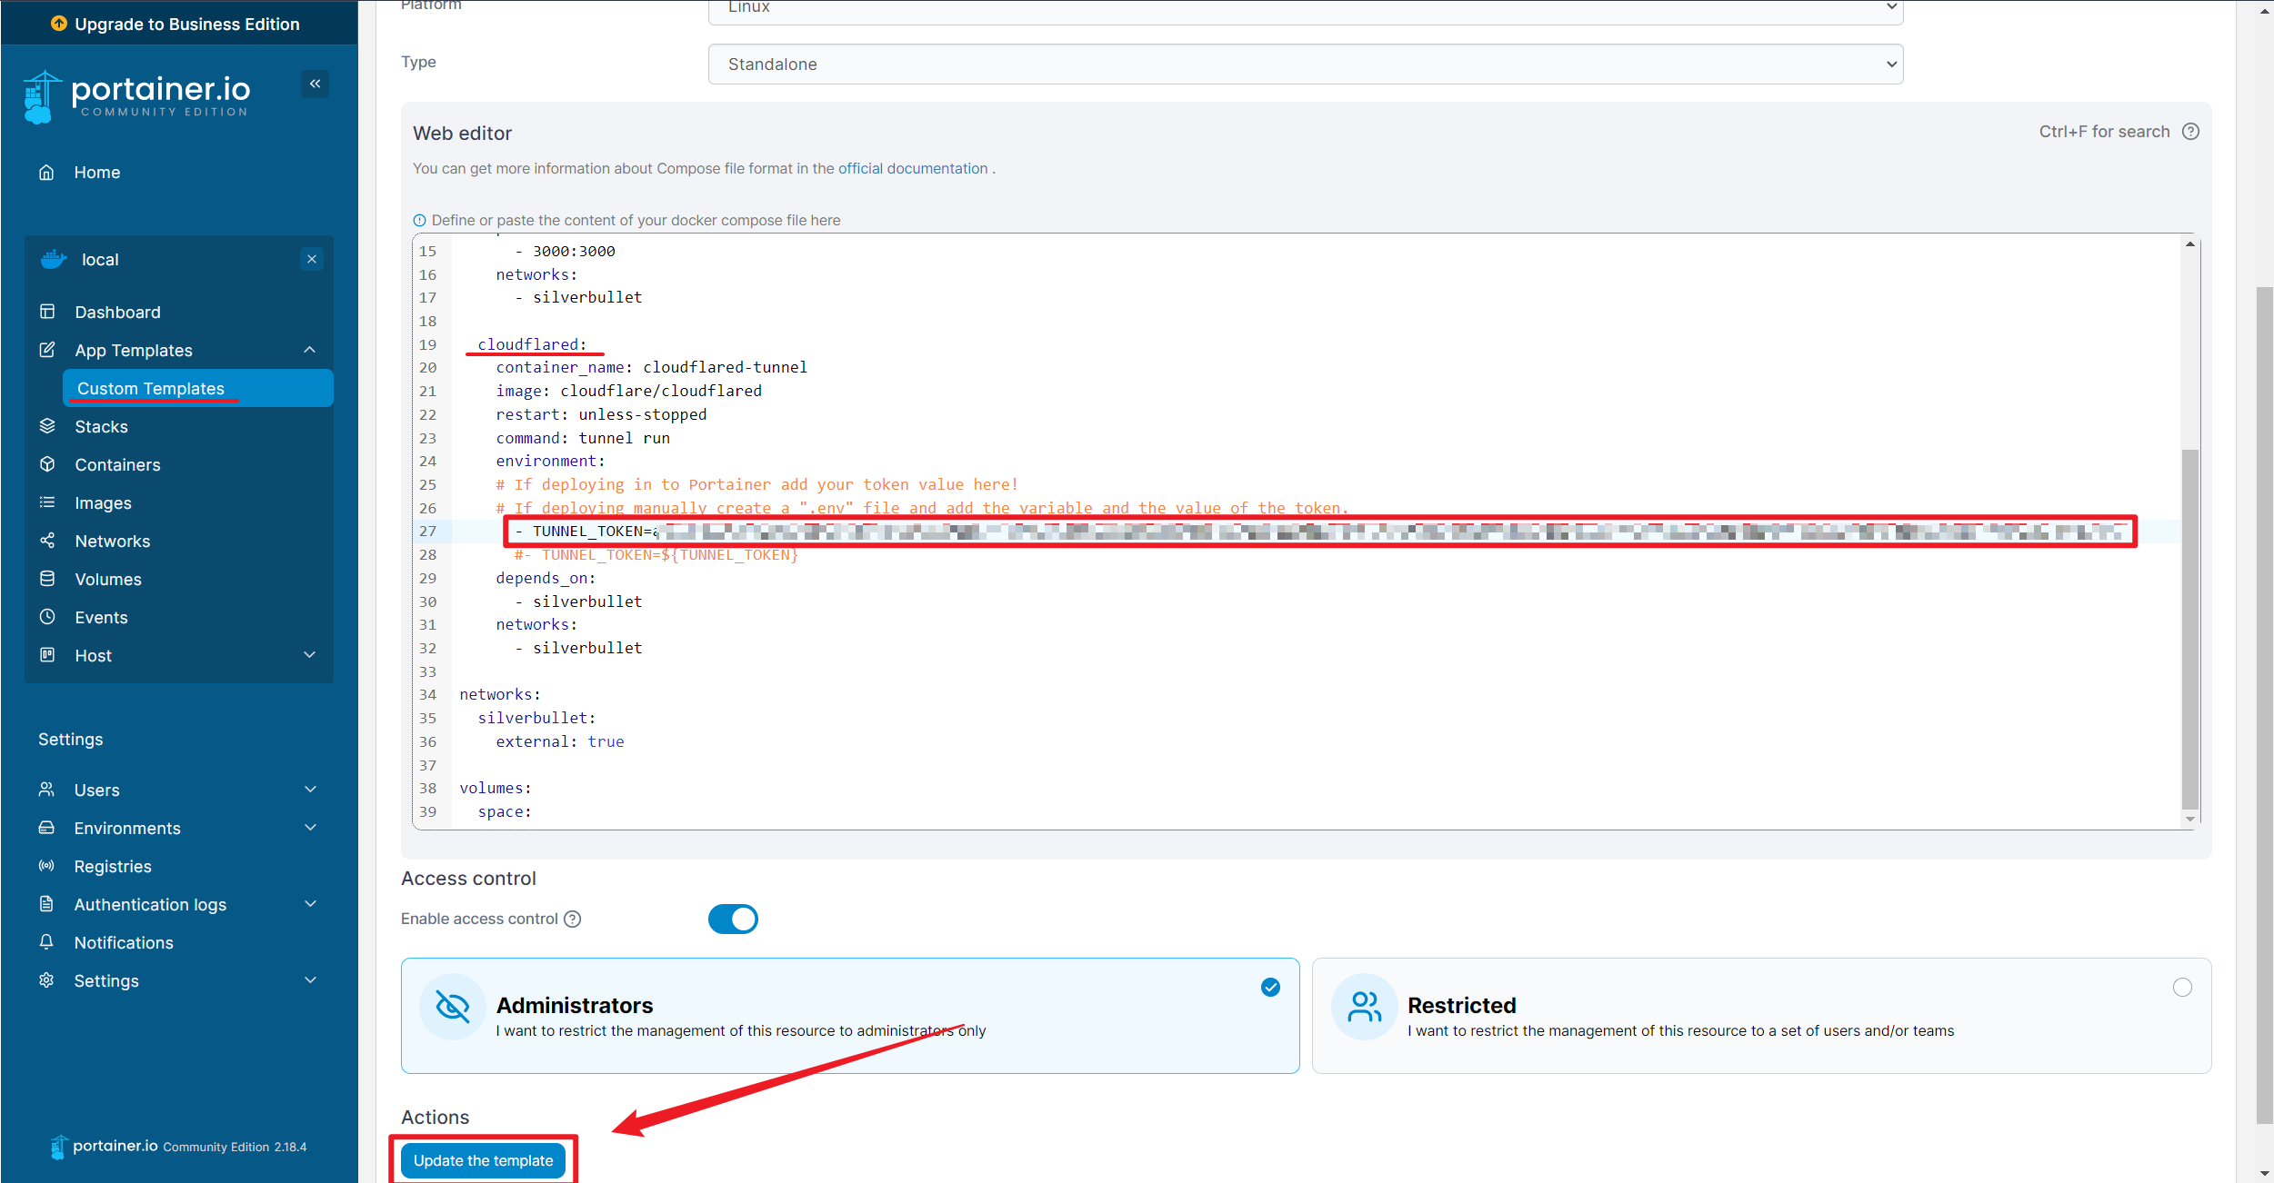Click the Docker whale icon next to local
The height and width of the screenshot is (1183, 2274).
[54, 260]
